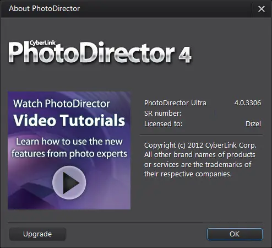Image resolution: width=272 pixels, height=248 pixels.
Task: Click the OK button
Action: 235,234
